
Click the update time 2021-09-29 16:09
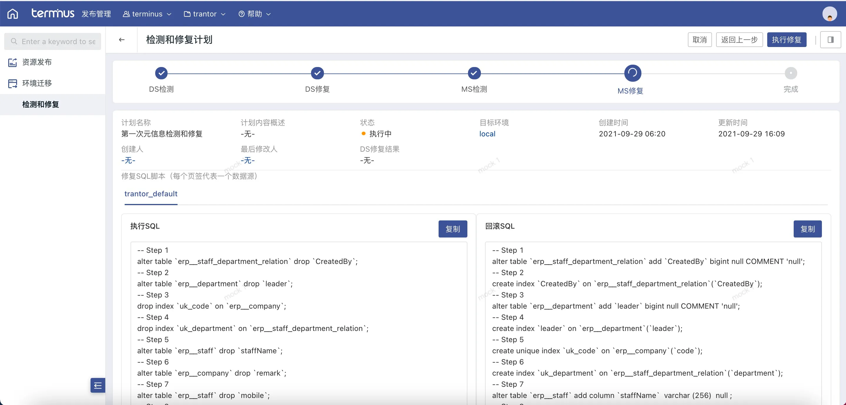[x=751, y=134]
